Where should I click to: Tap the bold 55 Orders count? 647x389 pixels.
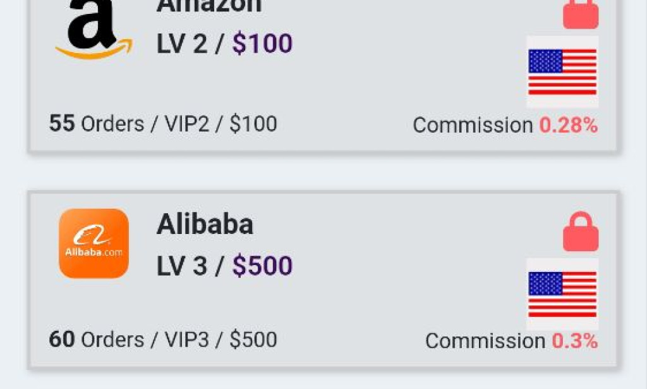(x=61, y=123)
